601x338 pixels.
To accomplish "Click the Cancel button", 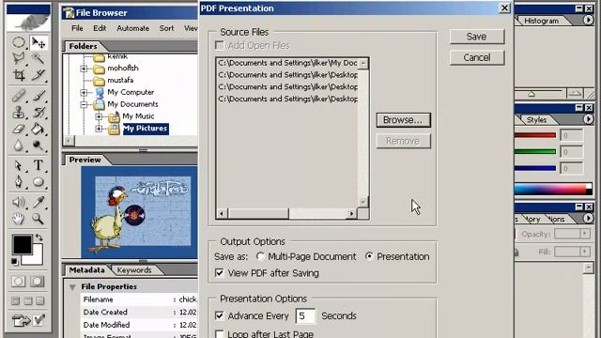I will [x=477, y=57].
